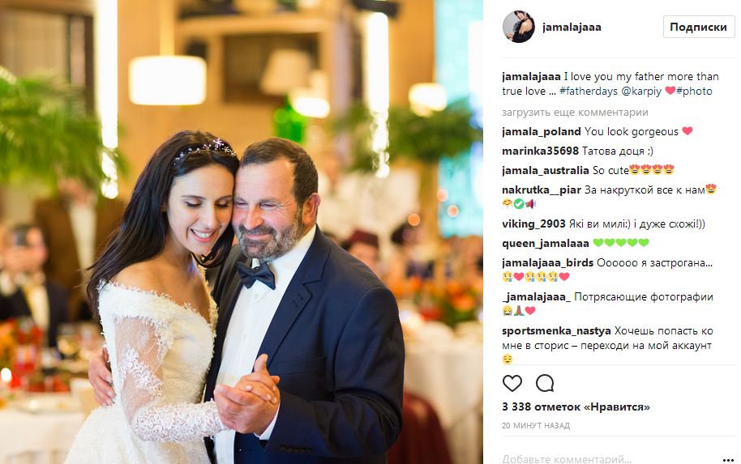Open marinka35698 commenter profile
This screenshot has height=464, width=741.
pyautogui.click(x=540, y=151)
